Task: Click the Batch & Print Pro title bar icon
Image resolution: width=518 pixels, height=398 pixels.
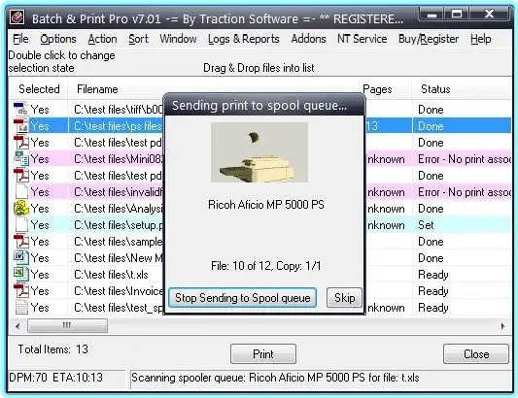Action: pyautogui.click(x=17, y=17)
